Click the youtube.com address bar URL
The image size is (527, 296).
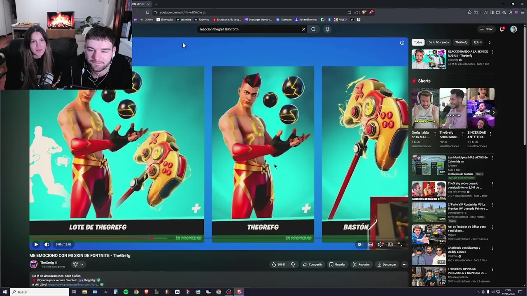(x=182, y=12)
